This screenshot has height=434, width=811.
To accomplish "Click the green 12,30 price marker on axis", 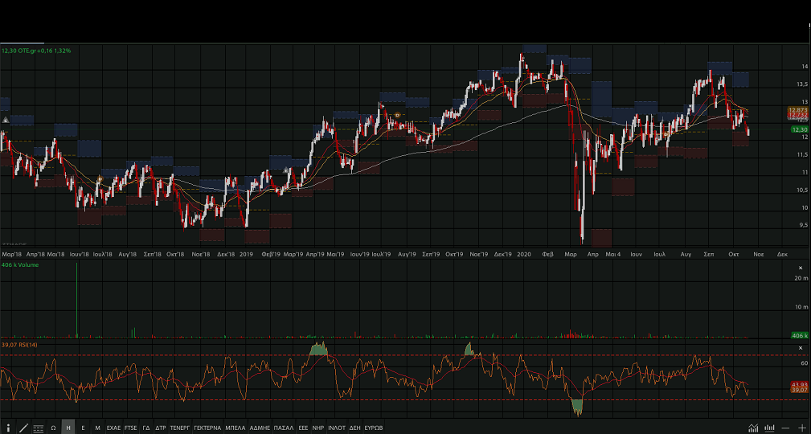I will 799,129.
